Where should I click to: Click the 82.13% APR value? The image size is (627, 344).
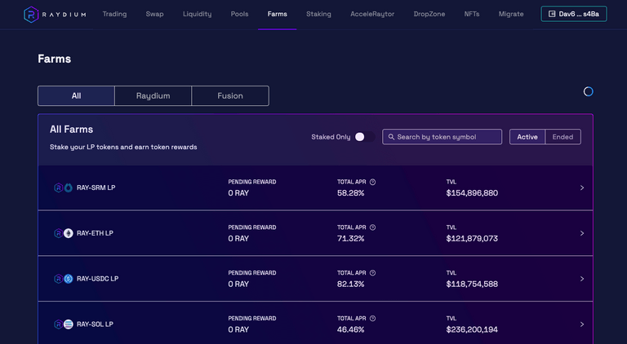click(x=351, y=284)
